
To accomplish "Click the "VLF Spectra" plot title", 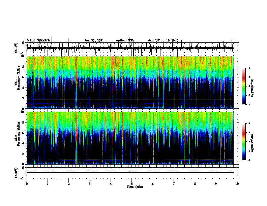I will [38, 40].
